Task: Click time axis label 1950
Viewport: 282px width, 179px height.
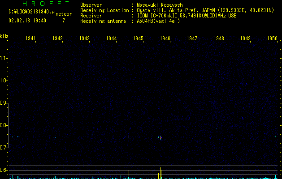Action: (272, 38)
